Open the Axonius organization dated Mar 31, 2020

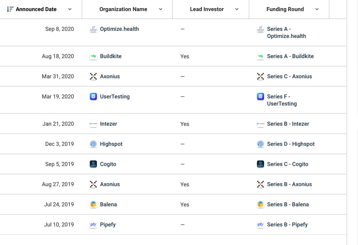pyautogui.click(x=110, y=76)
